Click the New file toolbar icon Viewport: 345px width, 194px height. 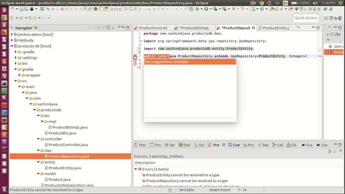[12, 9]
